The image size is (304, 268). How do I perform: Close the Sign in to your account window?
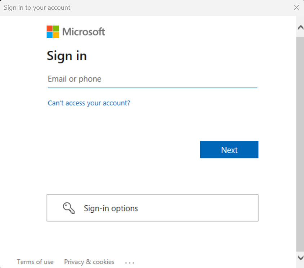(296, 8)
